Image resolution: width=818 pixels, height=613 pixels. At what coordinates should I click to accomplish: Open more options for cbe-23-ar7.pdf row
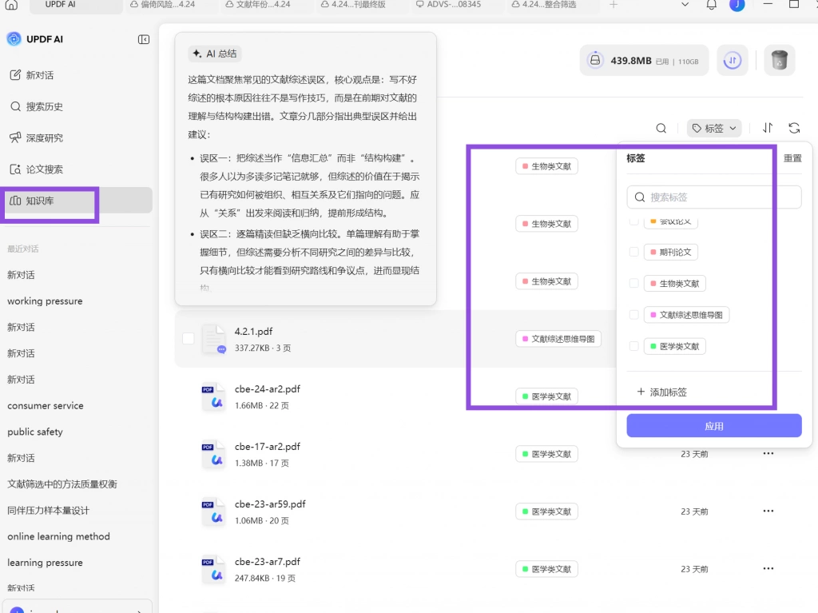pyautogui.click(x=768, y=568)
